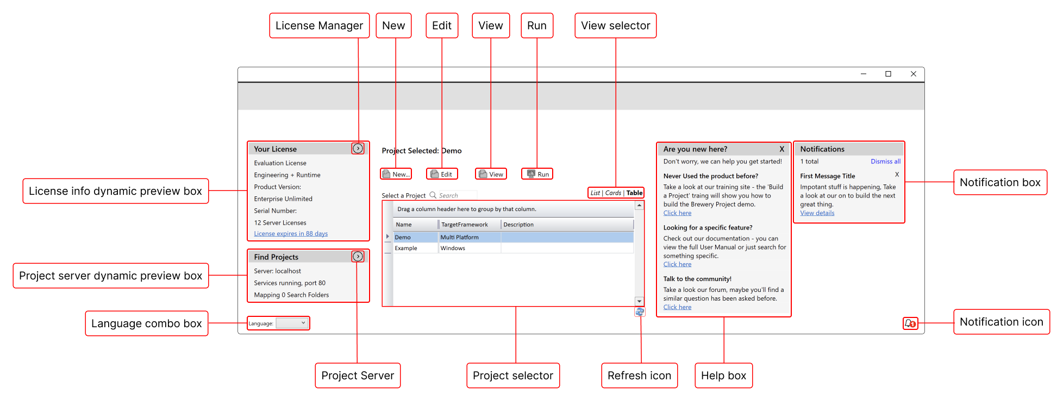This screenshot has width=1063, height=401.
Task: Switch project display to Cards view
Action: click(x=613, y=193)
